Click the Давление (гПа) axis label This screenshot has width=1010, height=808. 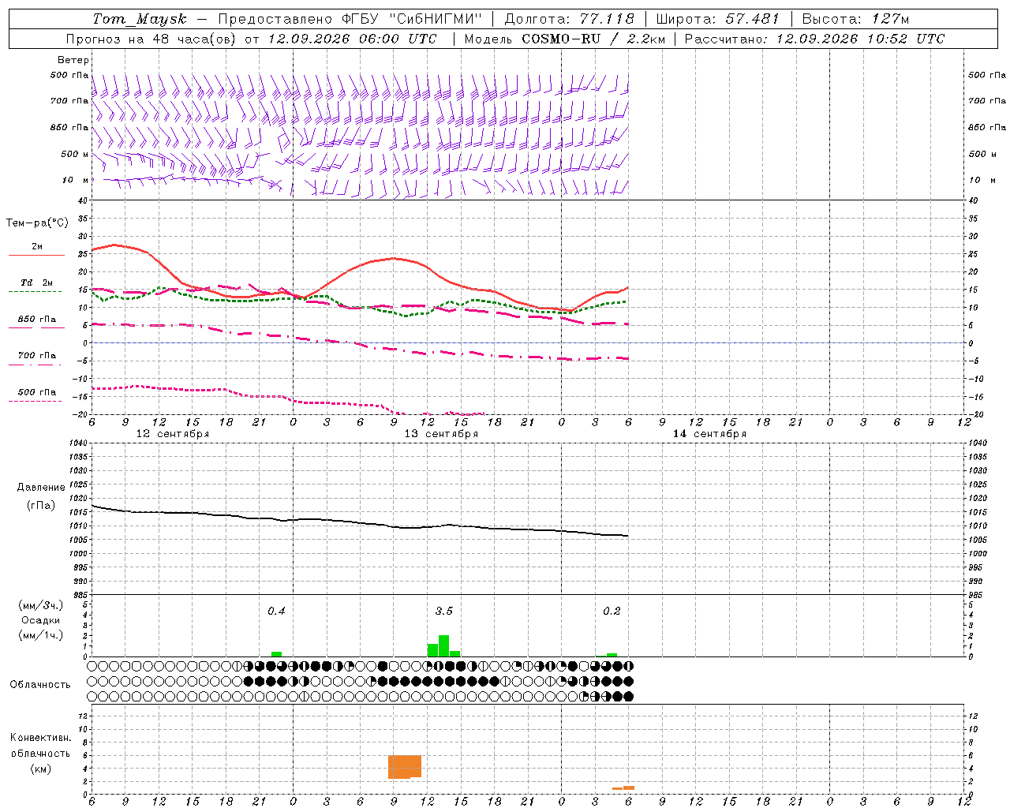coord(41,496)
